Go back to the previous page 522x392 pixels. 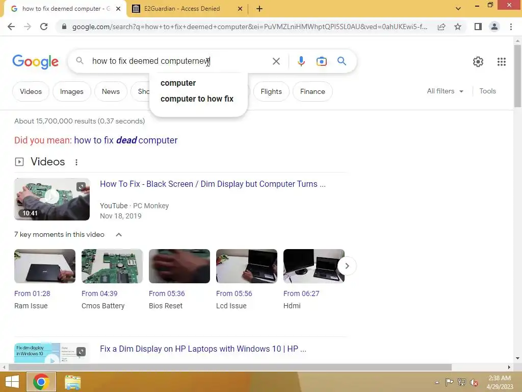[11, 27]
